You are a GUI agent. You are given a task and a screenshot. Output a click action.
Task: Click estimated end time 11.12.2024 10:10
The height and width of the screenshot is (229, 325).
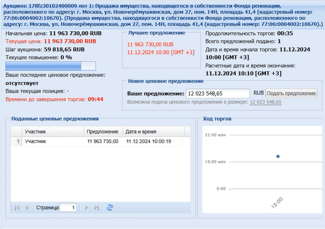click(244, 73)
